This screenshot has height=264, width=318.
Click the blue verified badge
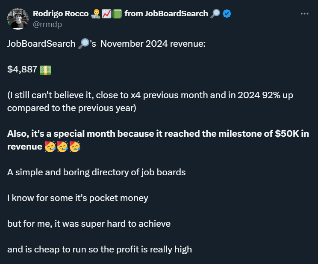click(x=227, y=14)
